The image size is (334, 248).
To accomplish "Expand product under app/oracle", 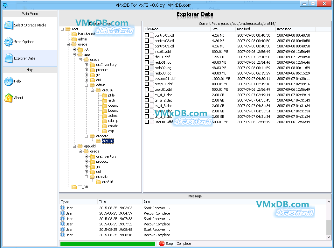I will [x=86, y=70].
